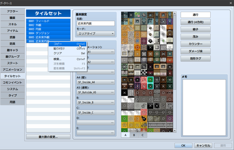Choose 検索... from the context menu
The image size is (234, 150).
68,59
